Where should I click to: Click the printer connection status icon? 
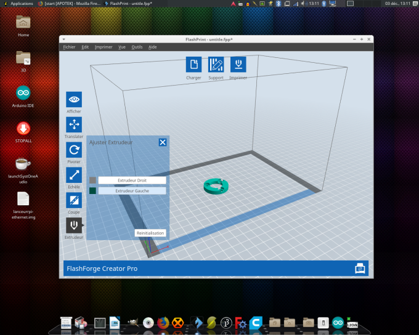point(360,268)
